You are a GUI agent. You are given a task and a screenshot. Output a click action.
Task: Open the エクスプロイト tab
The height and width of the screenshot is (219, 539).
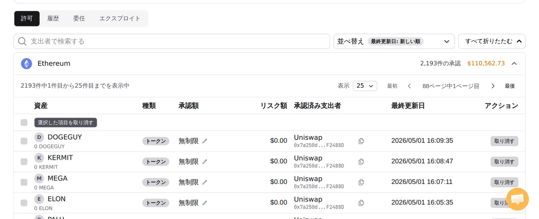tap(120, 18)
